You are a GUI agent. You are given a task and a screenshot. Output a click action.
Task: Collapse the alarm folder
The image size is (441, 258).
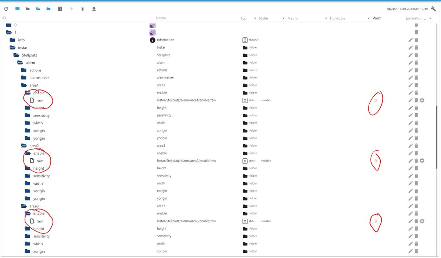click(20, 63)
